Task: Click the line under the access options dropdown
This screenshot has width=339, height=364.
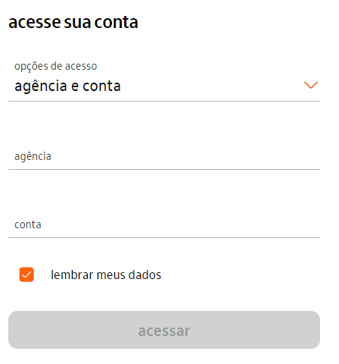Action: (164, 101)
